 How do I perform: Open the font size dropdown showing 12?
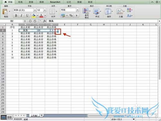pos(45,10)
